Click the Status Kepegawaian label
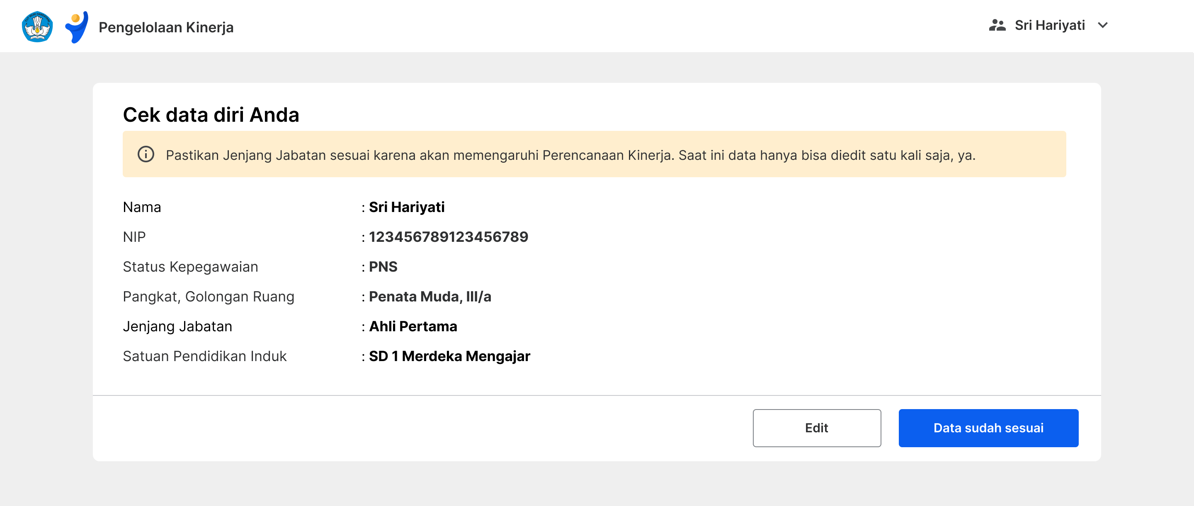1194x506 pixels. 190,267
